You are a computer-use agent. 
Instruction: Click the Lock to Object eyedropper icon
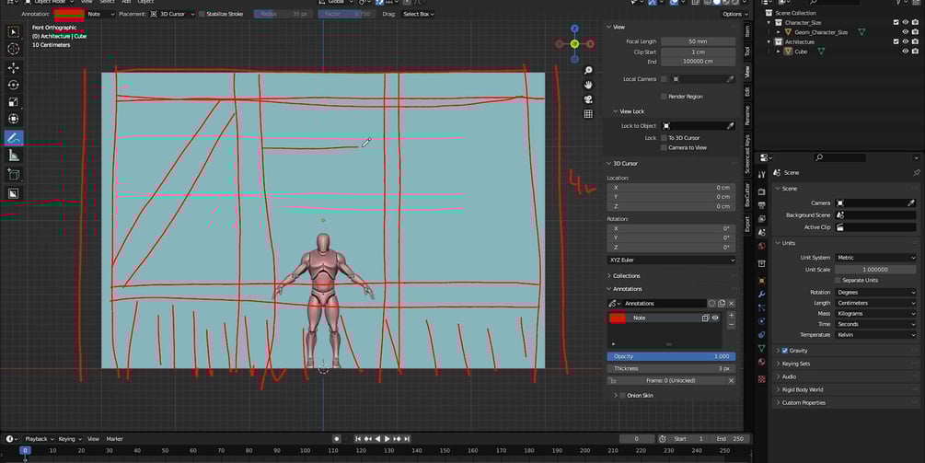point(730,125)
